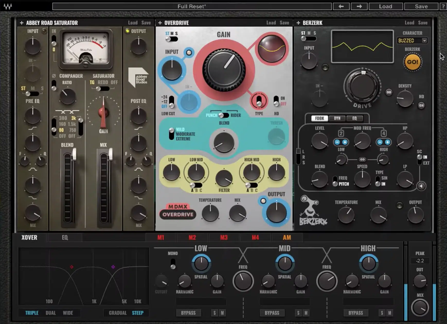Go to next preset arrow

(359, 6)
